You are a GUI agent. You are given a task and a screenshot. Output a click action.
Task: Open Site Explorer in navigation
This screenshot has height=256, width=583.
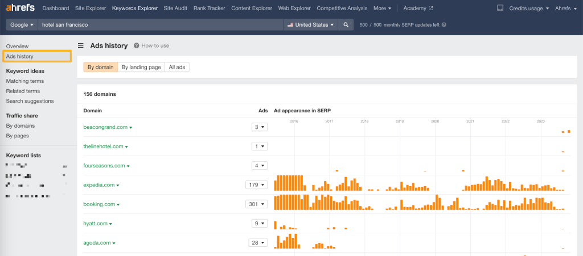[91, 9]
